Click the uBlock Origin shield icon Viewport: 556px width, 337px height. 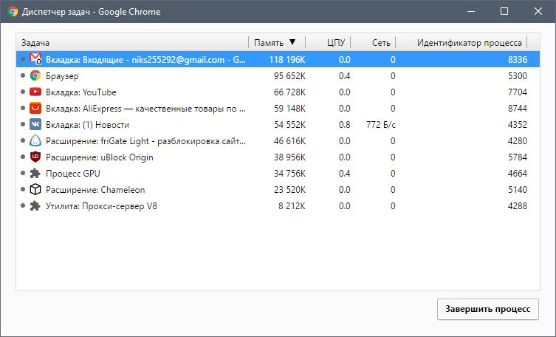[35, 157]
